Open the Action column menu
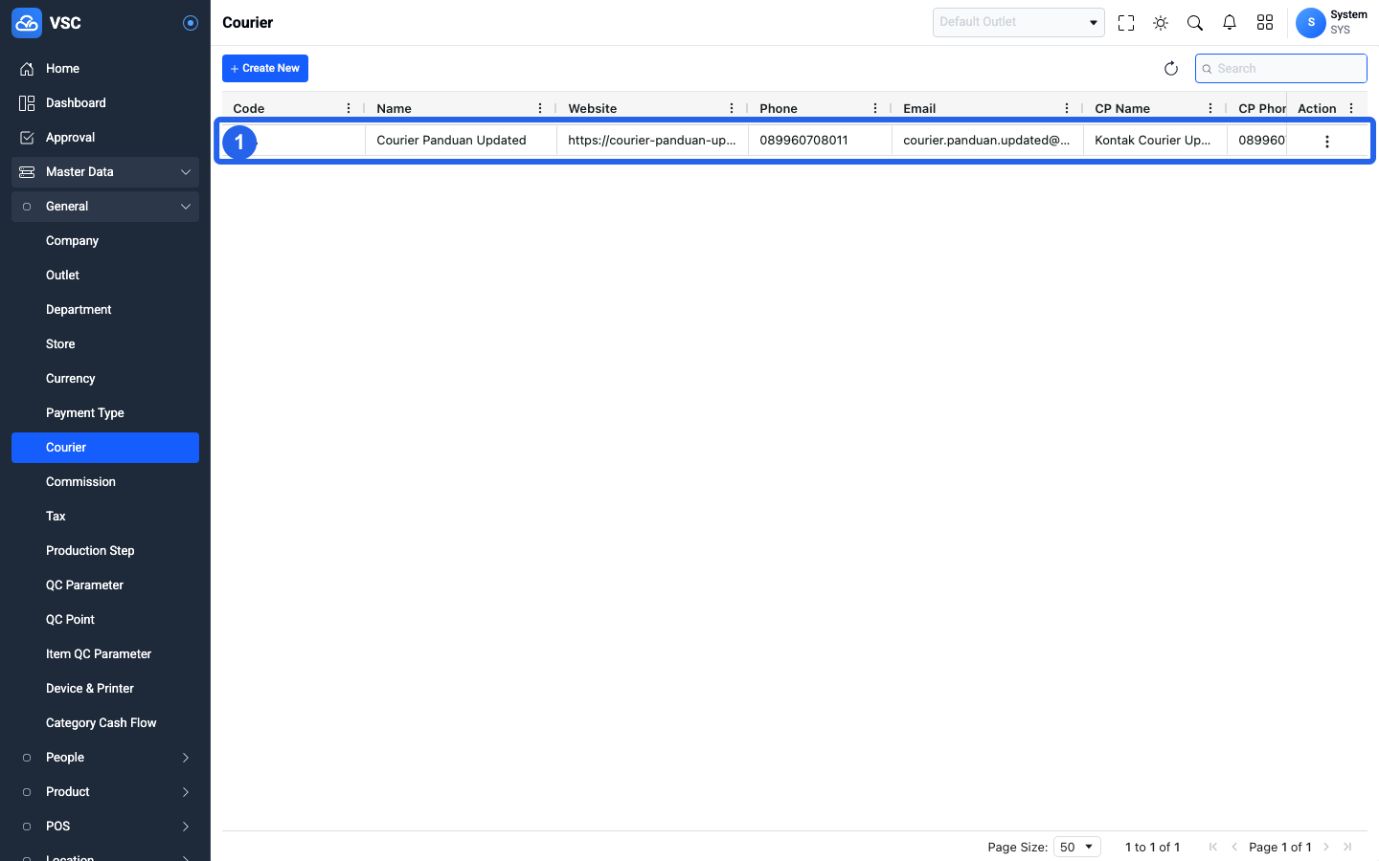Viewport: 1379px width, 861px height. click(x=1351, y=109)
